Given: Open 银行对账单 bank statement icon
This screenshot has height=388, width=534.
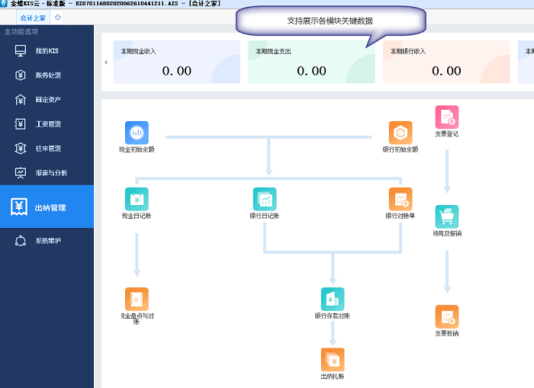Looking at the screenshot, I should 400,199.
